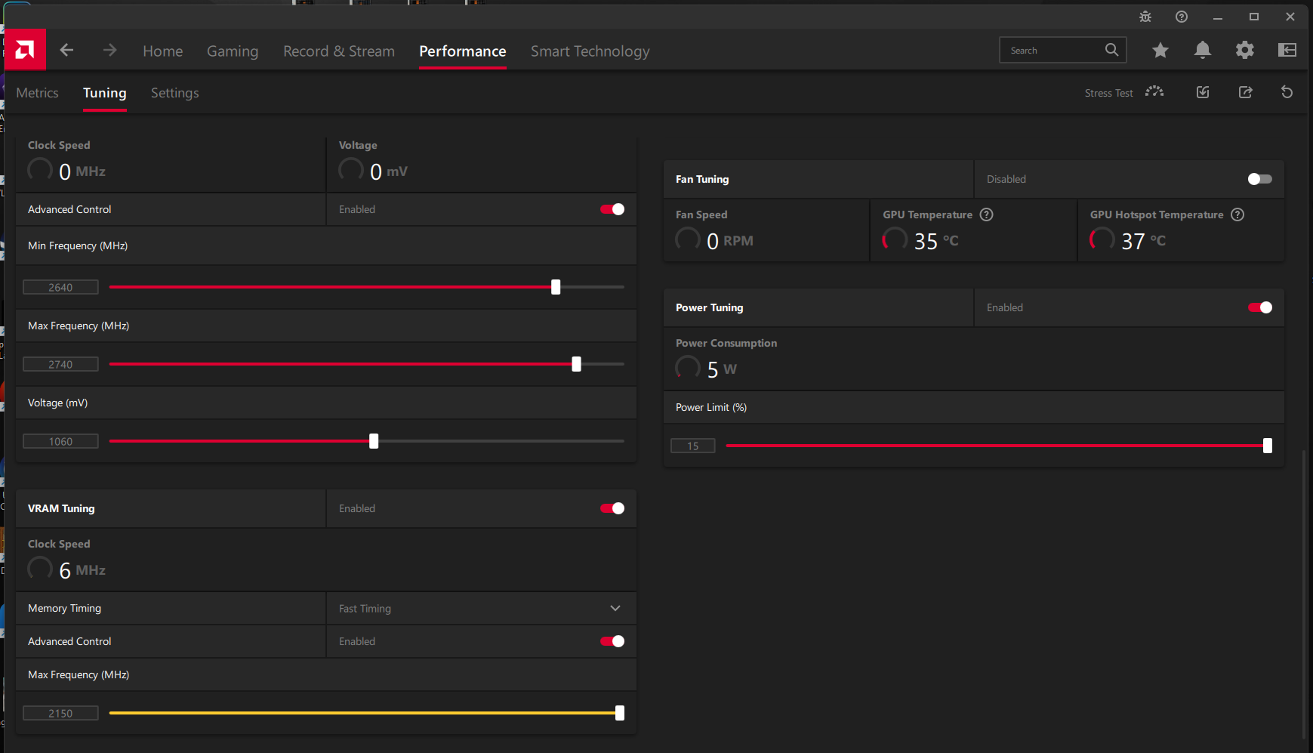Open the settings gear icon

tap(1244, 51)
